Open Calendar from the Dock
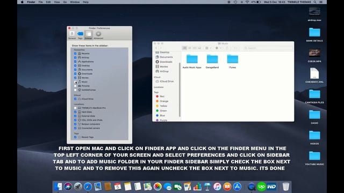The height and width of the screenshot is (193, 344). coord(118,187)
